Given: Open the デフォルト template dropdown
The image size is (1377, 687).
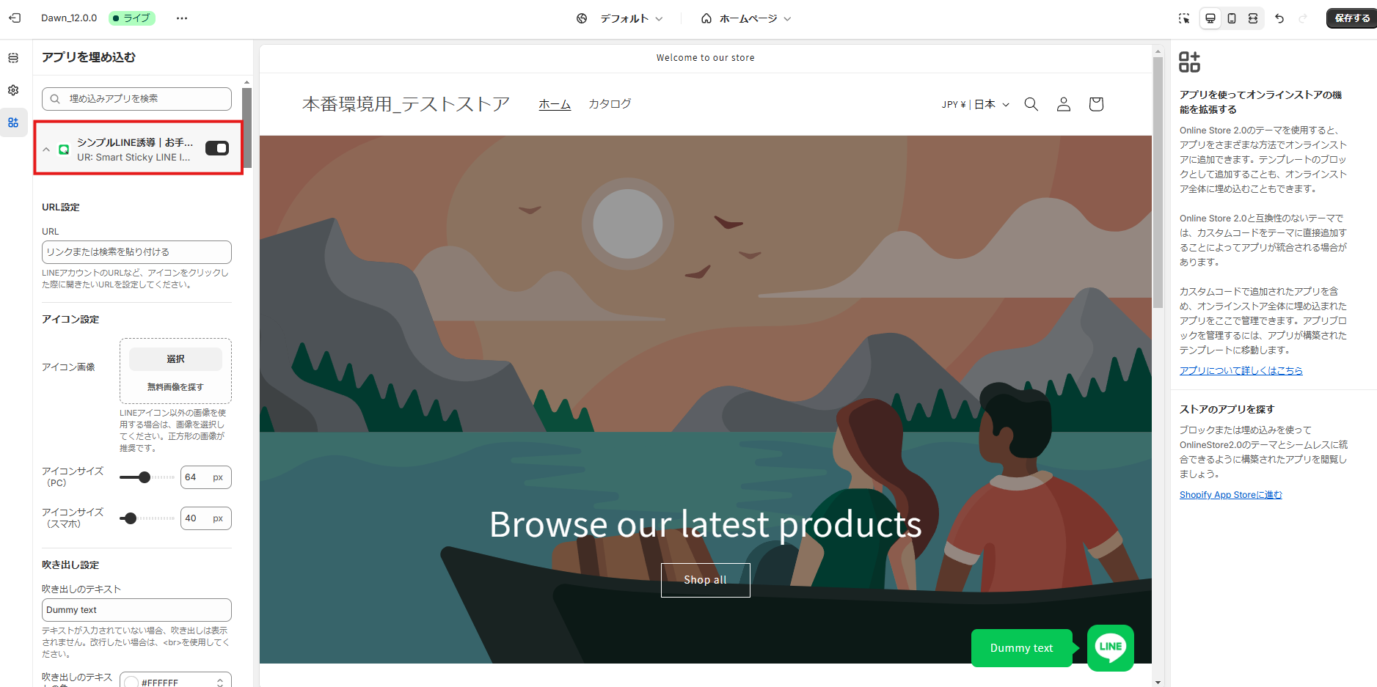Looking at the screenshot, I should click(x=620, y=18).
